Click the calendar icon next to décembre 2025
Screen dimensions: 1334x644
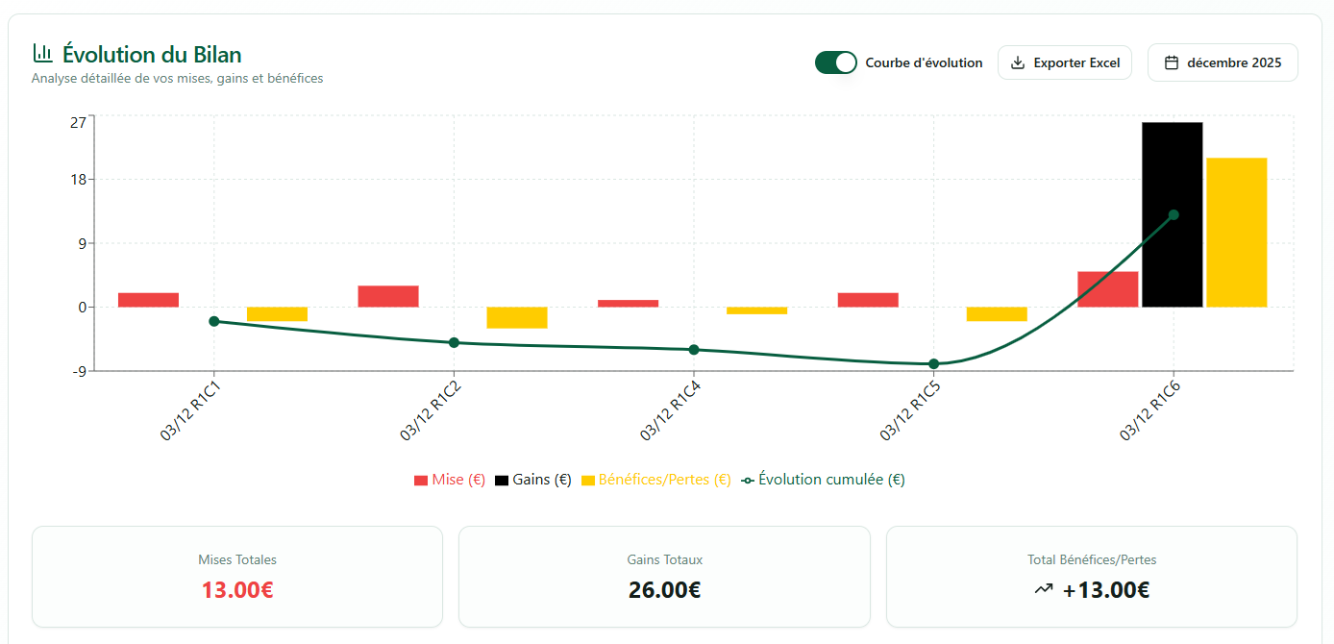[x=1171, y=62]
